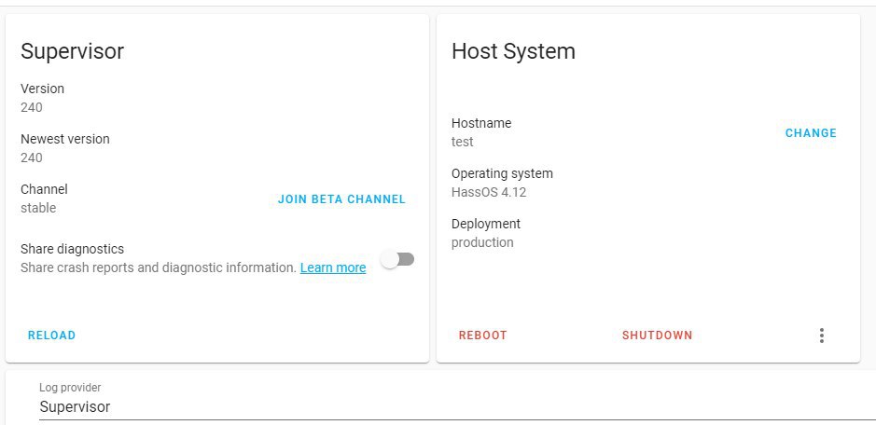Open the Host System three-dot menu
The height and width of the screenshot is (425, 876).
pos(821,336)
